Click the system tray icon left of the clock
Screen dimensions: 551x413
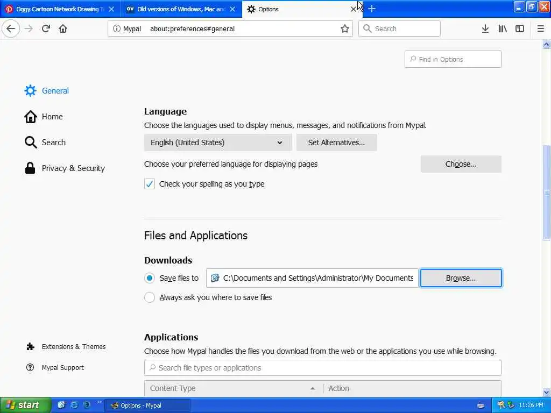[511, 405]
